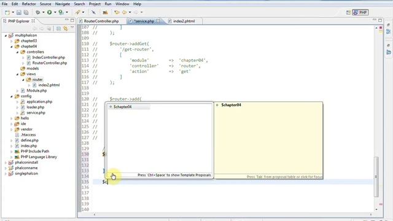Viewport: 393px width, 221px height.
Task: Select the PHP perspective button
Action: [360, 12]
